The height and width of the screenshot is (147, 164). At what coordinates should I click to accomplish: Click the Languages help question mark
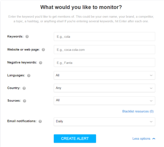click(29, 76)
